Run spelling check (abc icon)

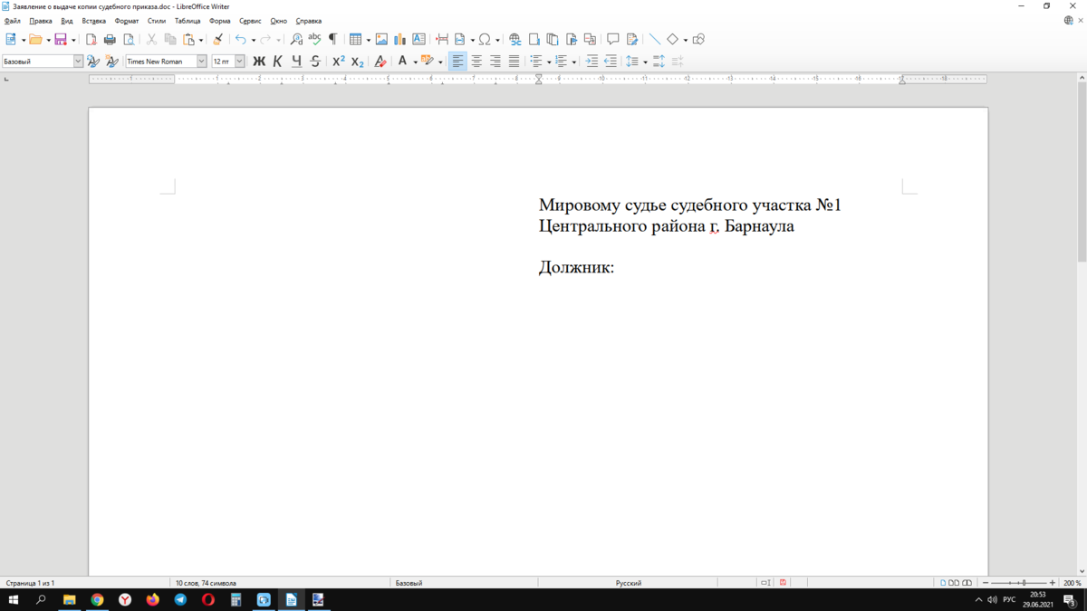pyautogui.click(x=314, y=40)
